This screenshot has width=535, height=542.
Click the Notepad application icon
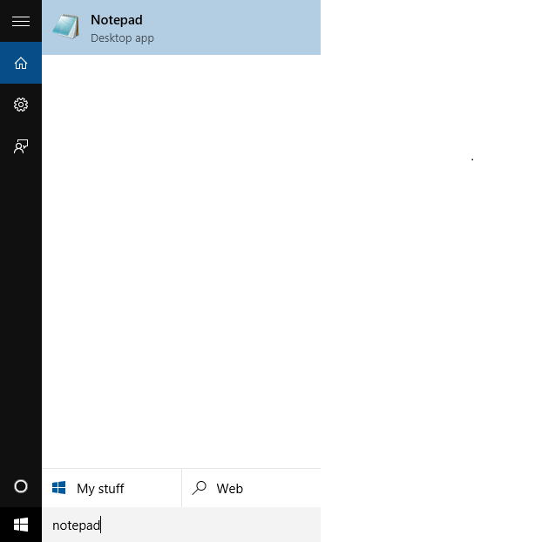click(66, 27)
